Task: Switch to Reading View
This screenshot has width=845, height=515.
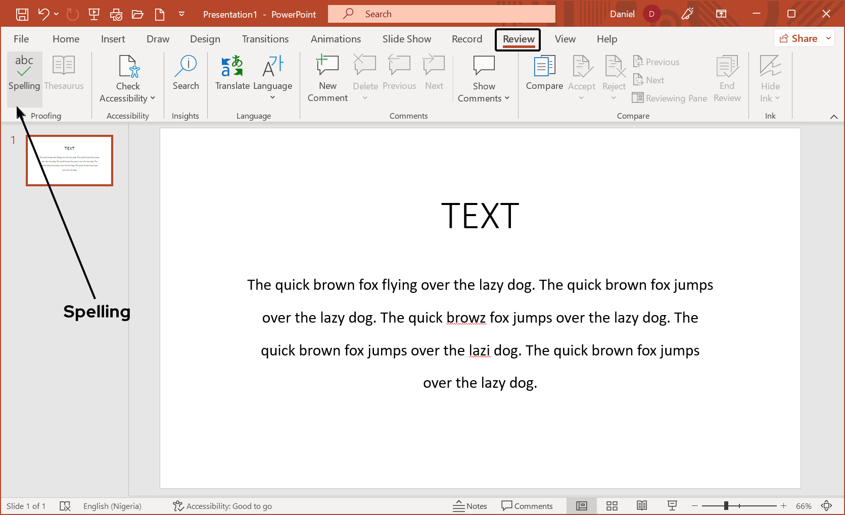Action: point(641,505)
